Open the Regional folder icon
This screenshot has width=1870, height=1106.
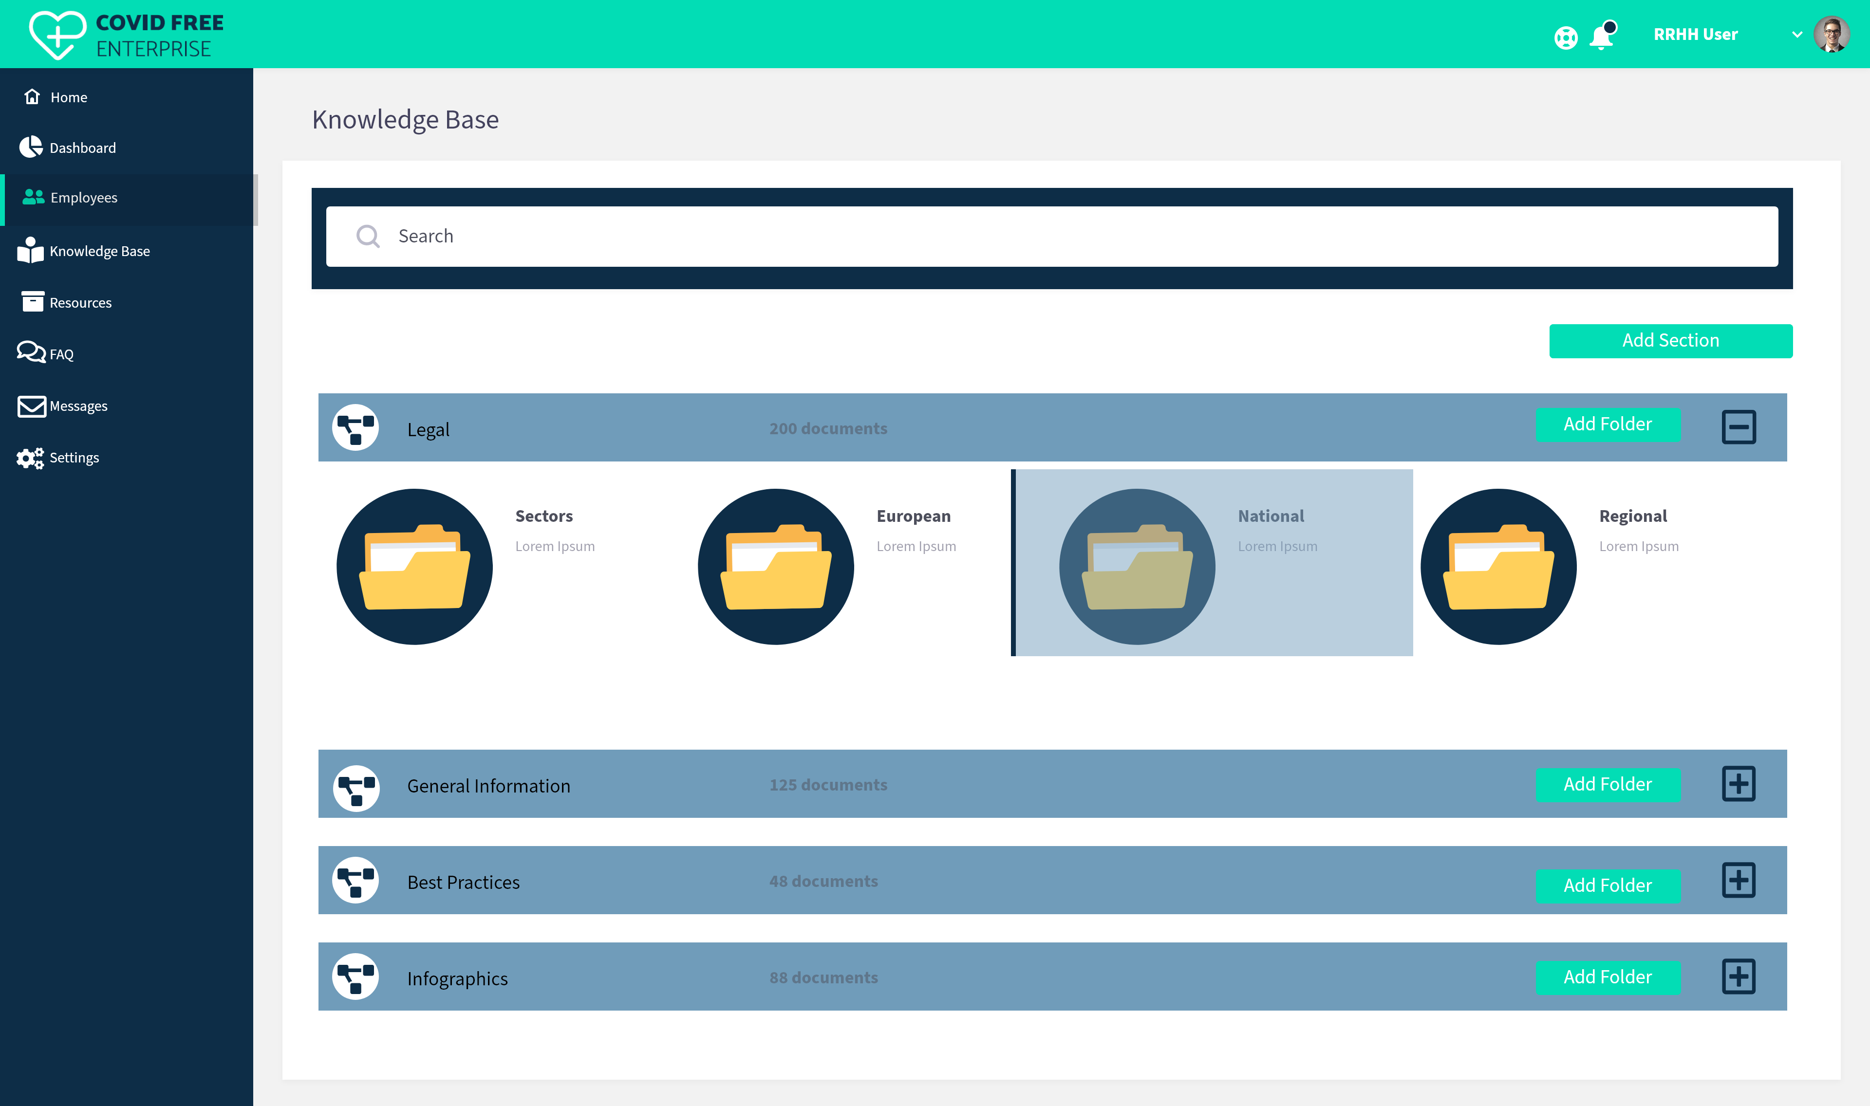point(1498,567)
